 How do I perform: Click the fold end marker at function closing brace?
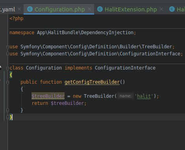[x=7, y=110]
